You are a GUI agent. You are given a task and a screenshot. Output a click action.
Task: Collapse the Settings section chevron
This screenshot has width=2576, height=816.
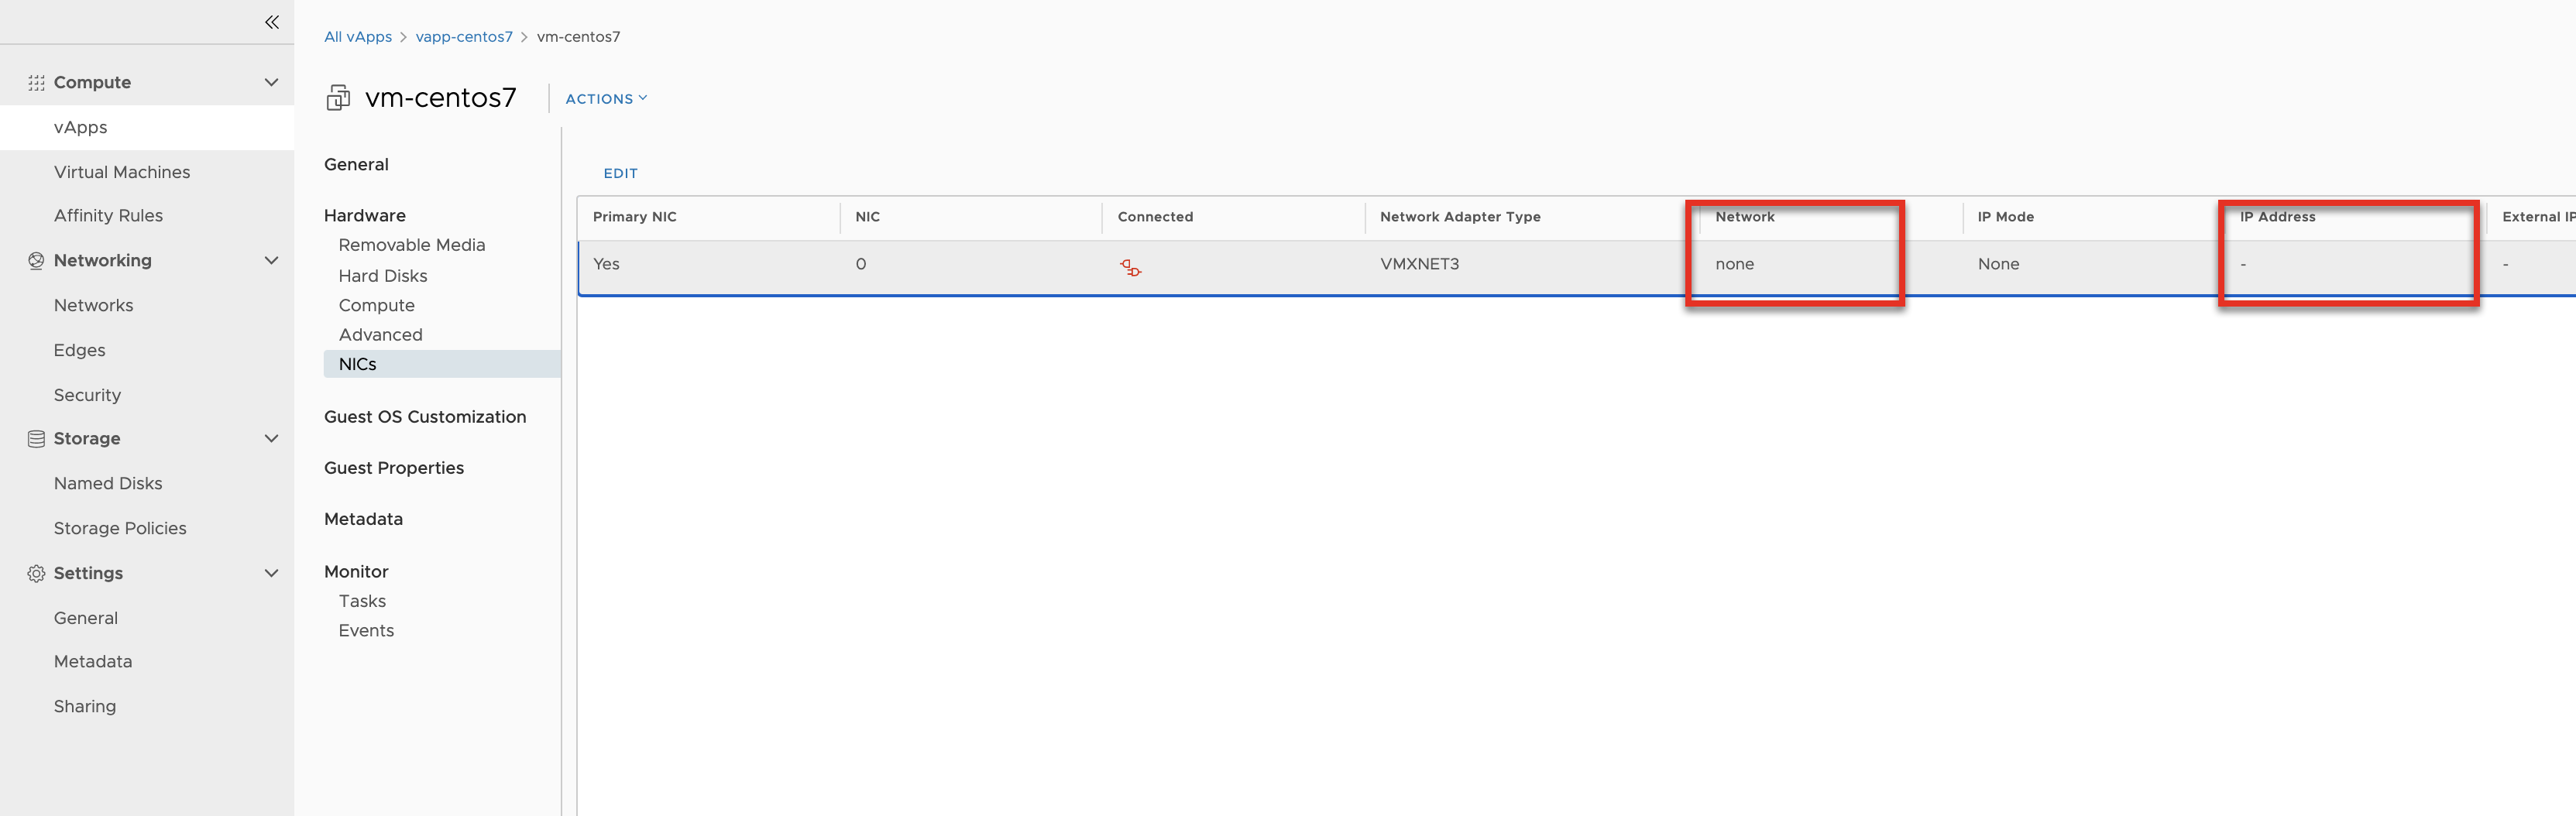(271, 574)
